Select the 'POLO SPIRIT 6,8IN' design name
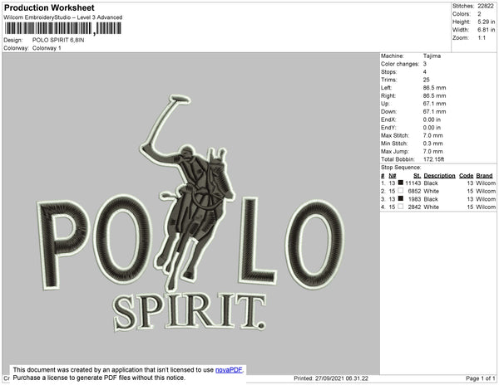The height and width of the screenshot is (385, 499). pyautogui.click(x=58, y=40)
